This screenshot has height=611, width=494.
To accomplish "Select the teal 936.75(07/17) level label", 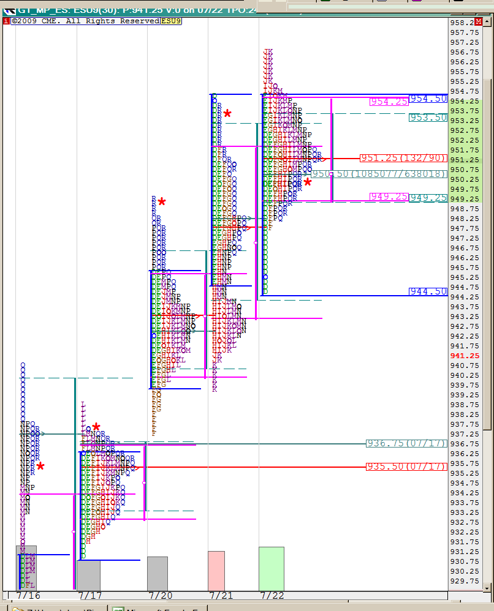I will (406, 443).
